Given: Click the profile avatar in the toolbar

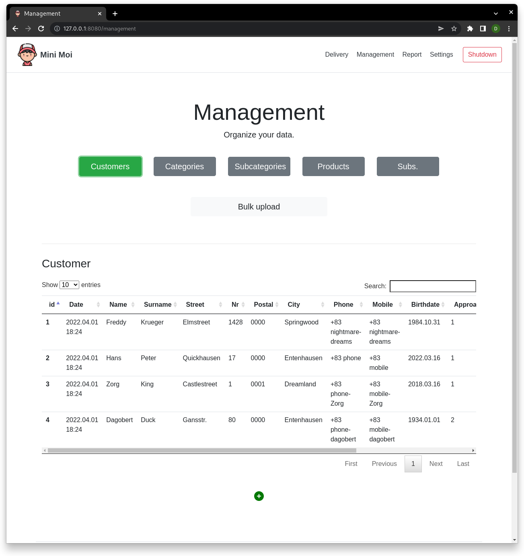Looking at the screenshot, I should (495, 29).
